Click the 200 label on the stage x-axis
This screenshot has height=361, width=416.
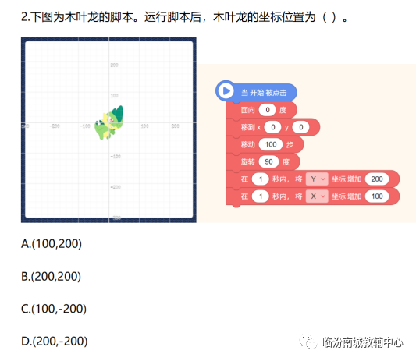175,126
